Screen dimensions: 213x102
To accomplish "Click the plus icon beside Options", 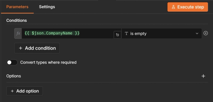I will [x=203, y=76].
